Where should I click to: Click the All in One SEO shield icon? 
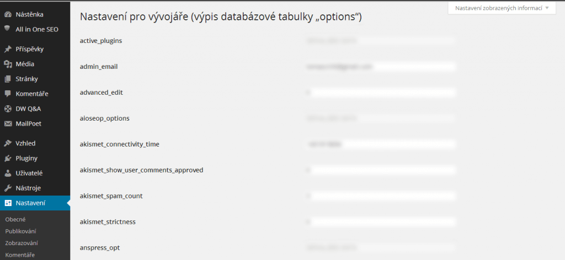(7, 29)
